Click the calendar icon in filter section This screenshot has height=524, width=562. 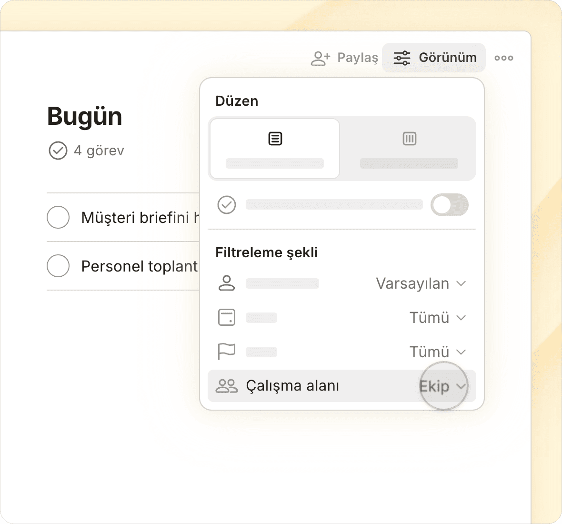[227, 317]
